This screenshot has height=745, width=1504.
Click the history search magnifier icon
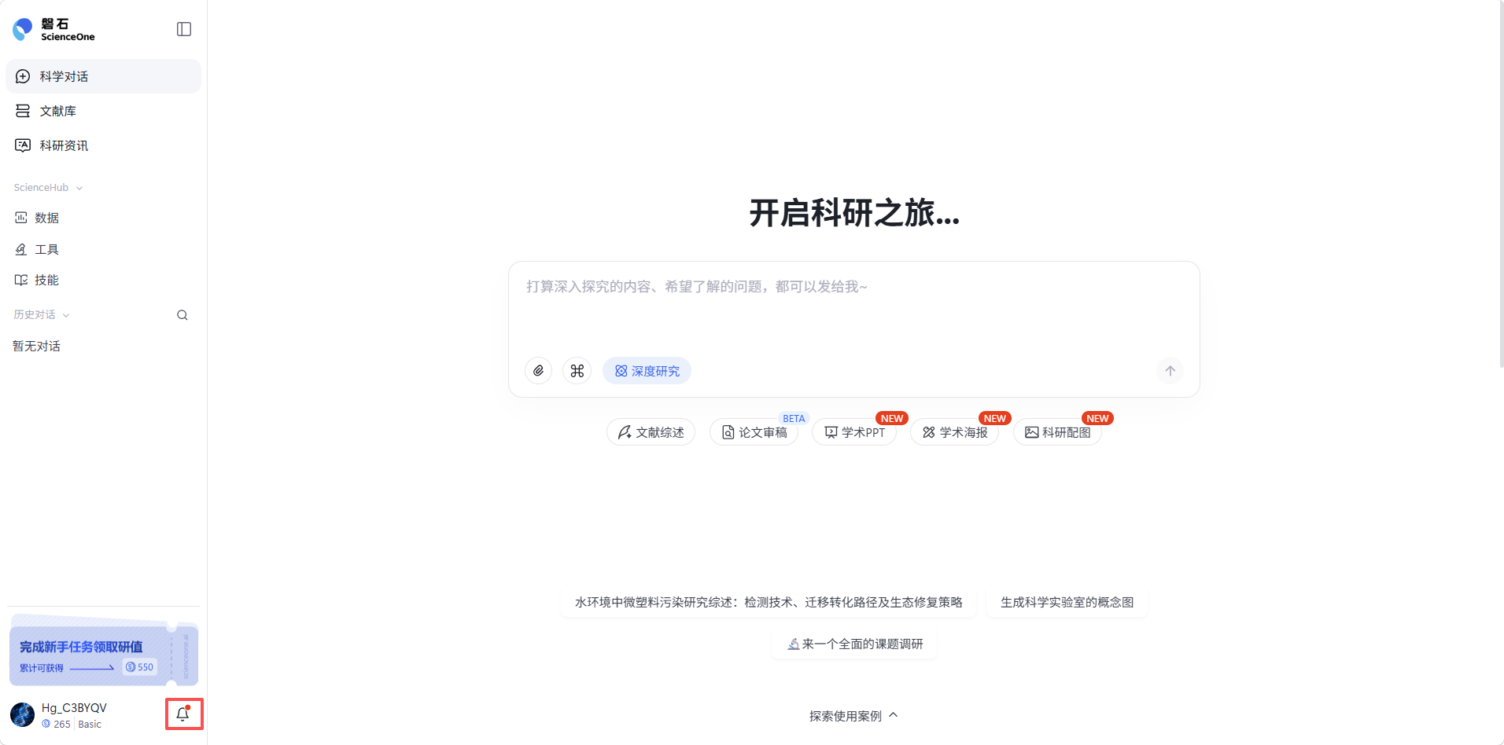(x=182, y=315)
